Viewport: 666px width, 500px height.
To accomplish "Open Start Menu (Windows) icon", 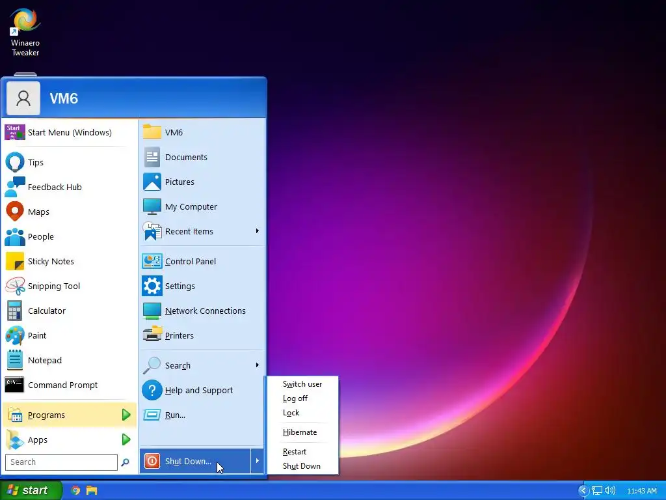I will pyautogui.click(x=15, y=132).
